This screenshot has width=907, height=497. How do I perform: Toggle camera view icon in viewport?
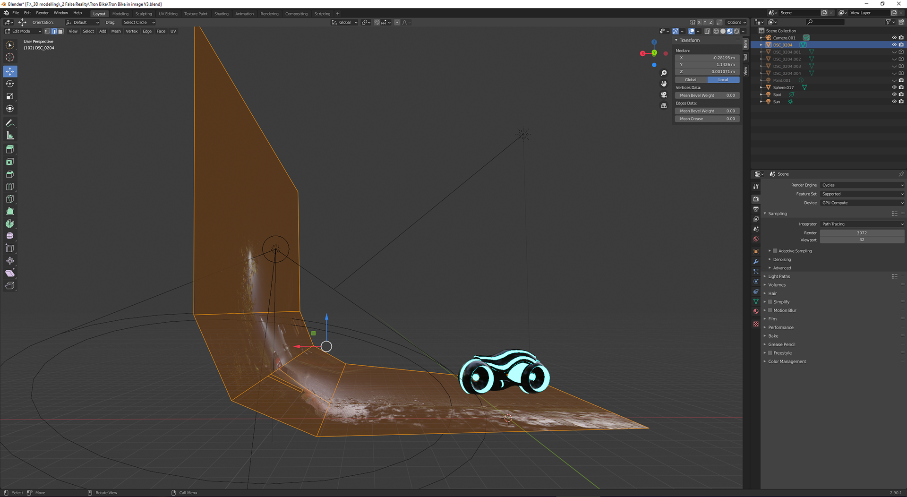664,94
